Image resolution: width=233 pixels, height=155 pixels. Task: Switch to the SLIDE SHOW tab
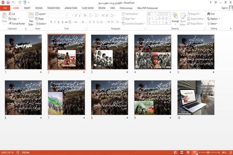[88, 8]
